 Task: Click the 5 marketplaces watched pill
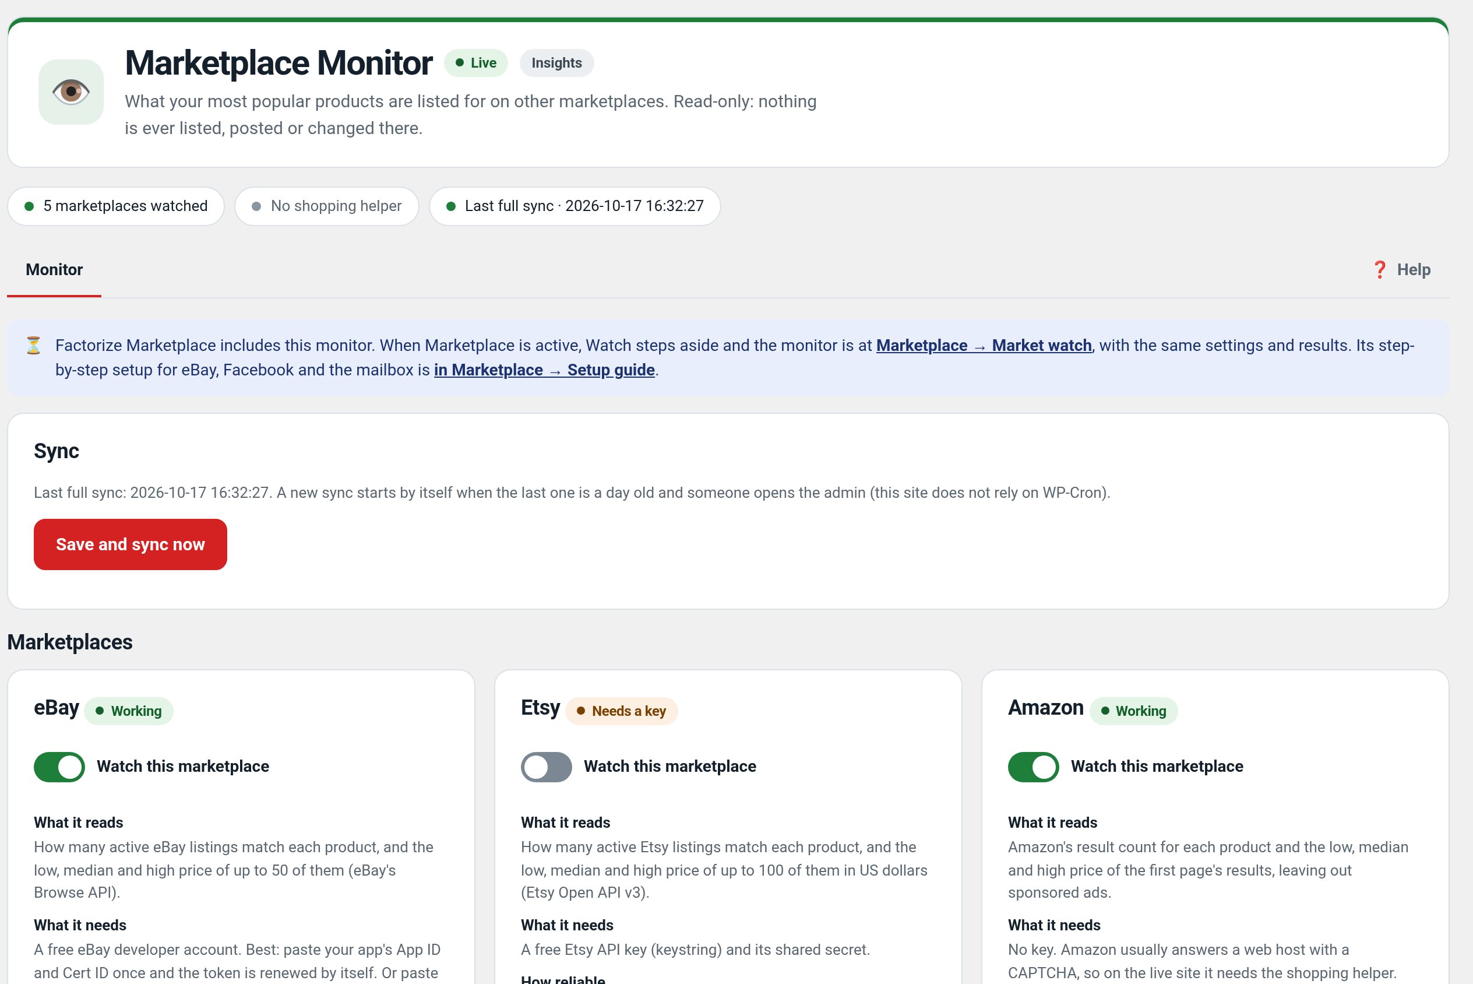pyautogui.click(x=116, y=206)
